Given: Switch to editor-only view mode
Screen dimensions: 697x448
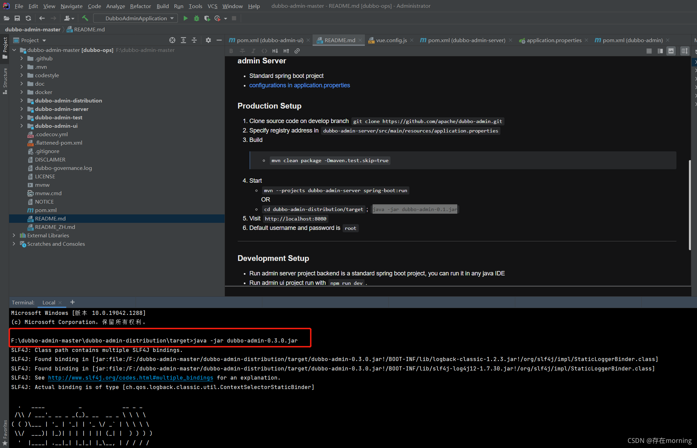Looking at the screenshot, I should (649, 51).
